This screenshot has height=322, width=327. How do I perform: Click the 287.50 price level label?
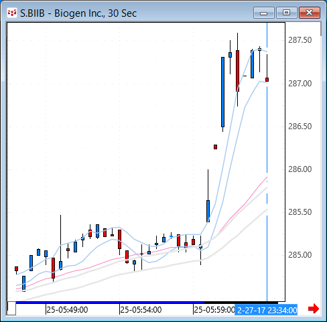point(300,40)
